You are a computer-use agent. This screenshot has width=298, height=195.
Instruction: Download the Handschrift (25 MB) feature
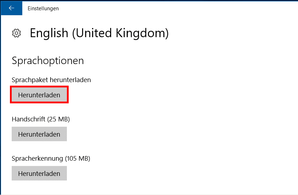tap(39, 134)
